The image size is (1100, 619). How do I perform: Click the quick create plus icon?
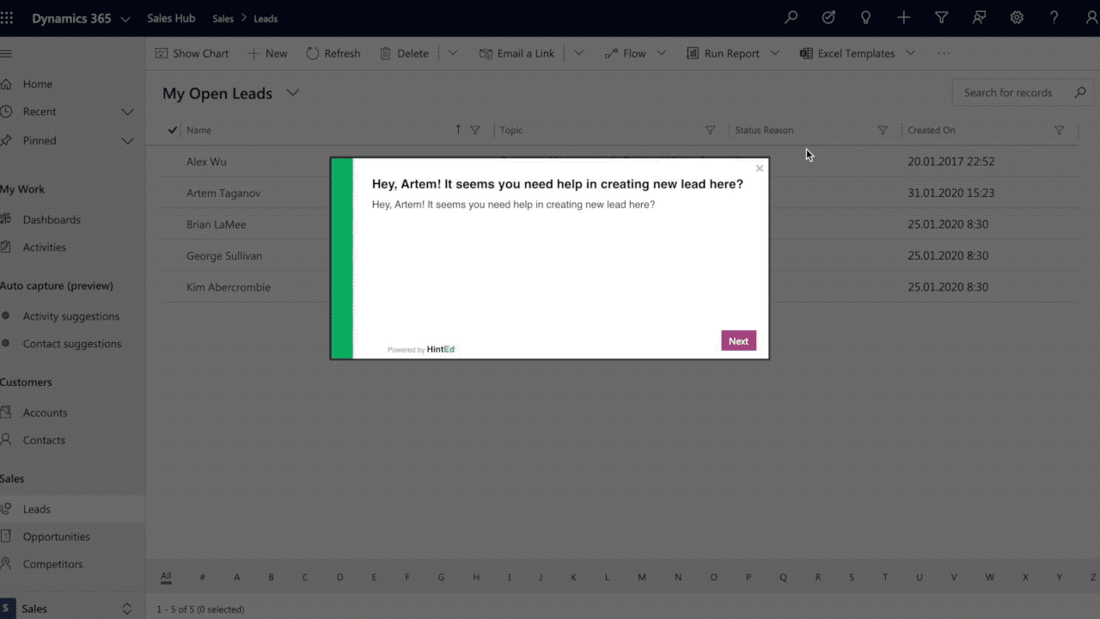coord(904,18)
